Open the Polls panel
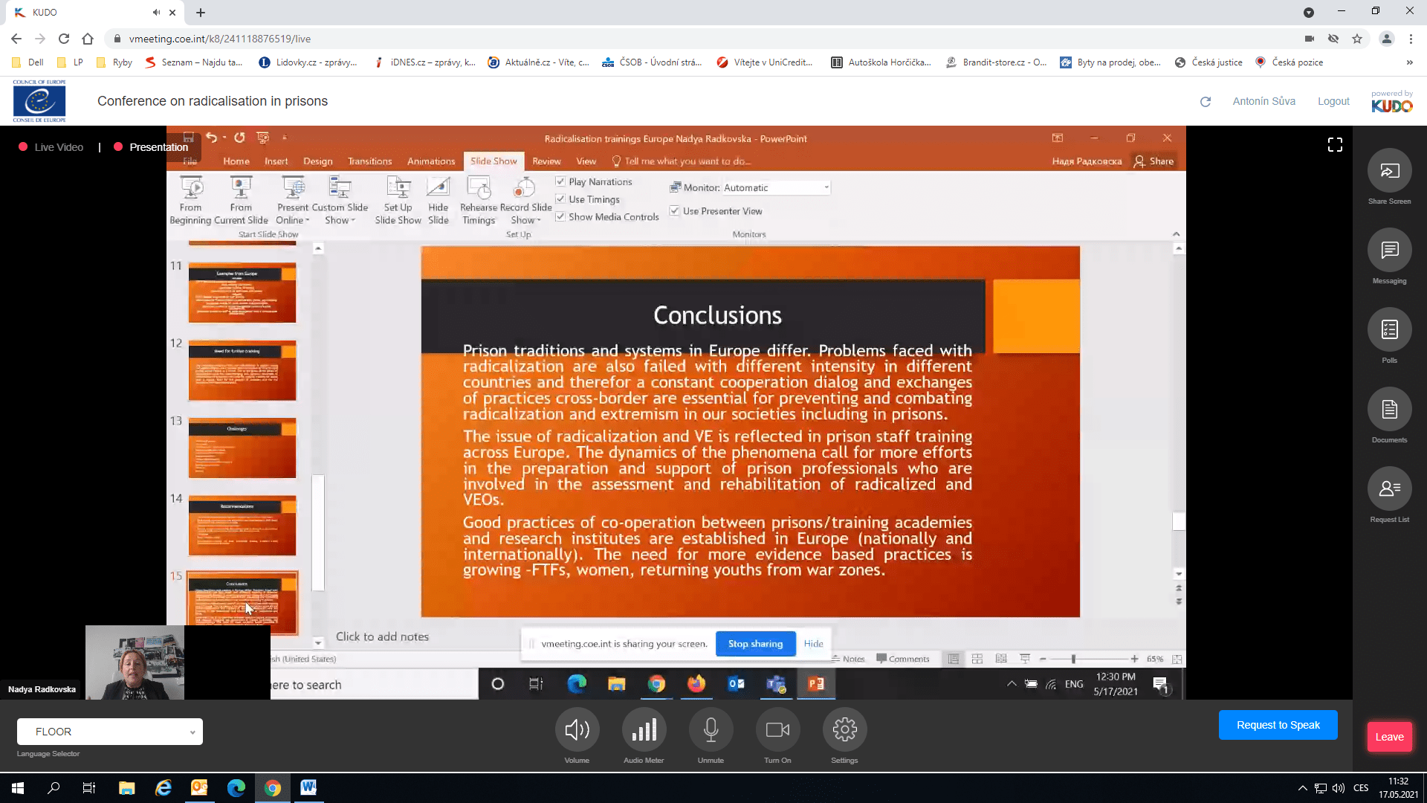 tap(1389, 330)
